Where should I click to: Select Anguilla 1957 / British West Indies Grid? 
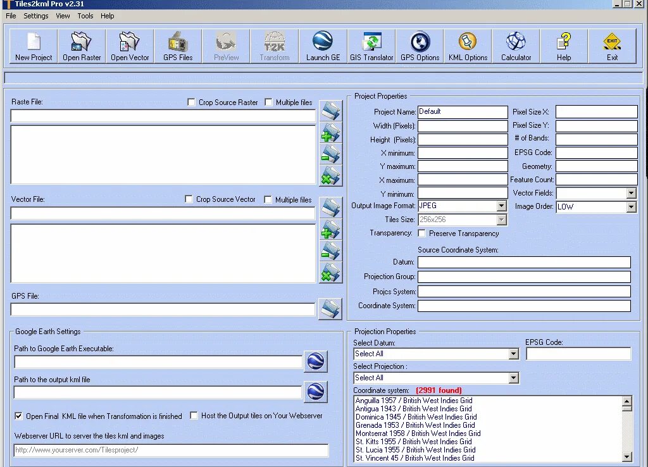click(414, 401)
